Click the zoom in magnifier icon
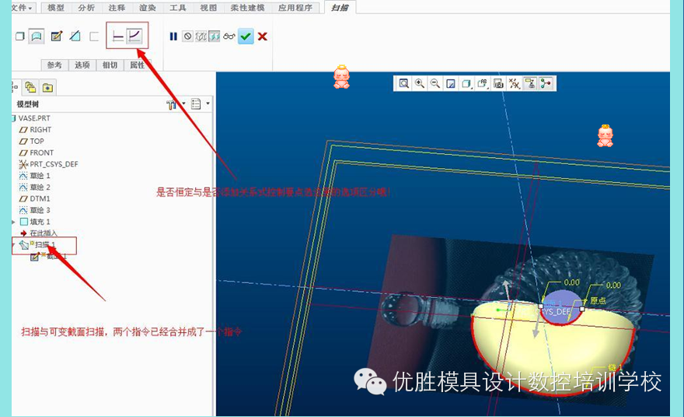Screen dimensions: 684x417 420,83
